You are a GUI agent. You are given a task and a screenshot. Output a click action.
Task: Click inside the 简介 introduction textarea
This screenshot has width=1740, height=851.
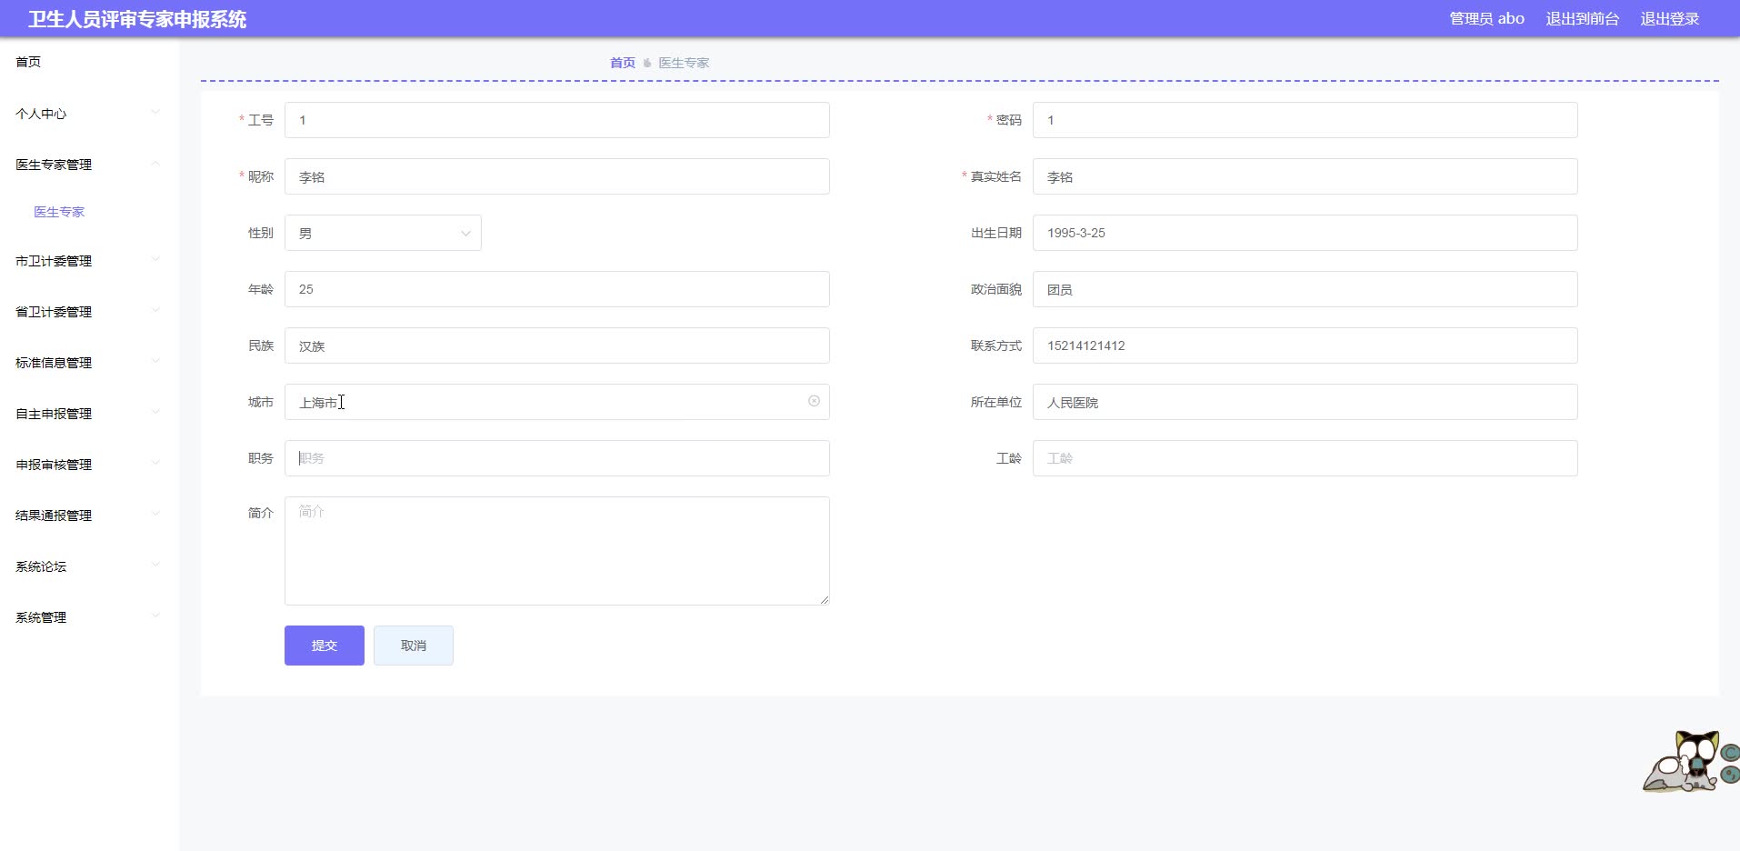pyautogui.click(x=556, y=550)
